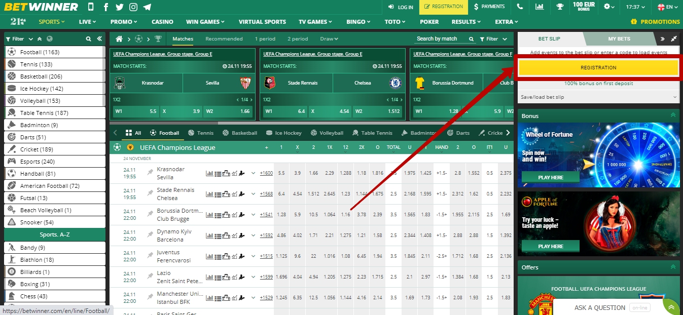This screenshot has height=315, width=683.
Task: Pin the Lazio vs Zenit match
Action: pyautogui.click(x=150, y=277)
